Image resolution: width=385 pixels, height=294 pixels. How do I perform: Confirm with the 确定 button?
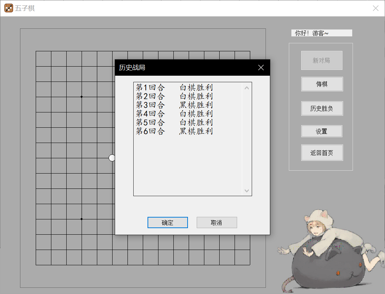click(x=168, y=222)
